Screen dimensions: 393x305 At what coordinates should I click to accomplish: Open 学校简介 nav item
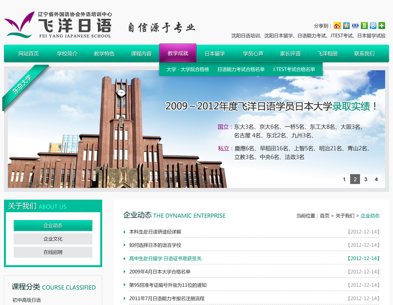(x=67, y=54)
